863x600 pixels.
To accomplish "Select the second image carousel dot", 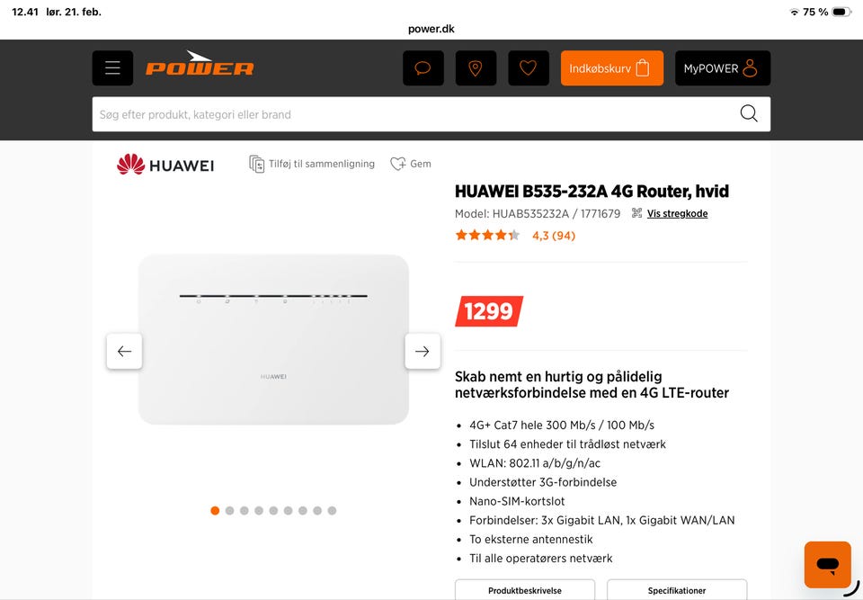I will tap(229, 511).
